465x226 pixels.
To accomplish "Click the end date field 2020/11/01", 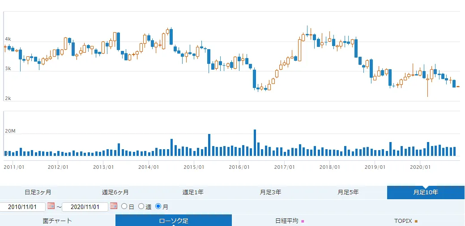I will pos(85,207).
